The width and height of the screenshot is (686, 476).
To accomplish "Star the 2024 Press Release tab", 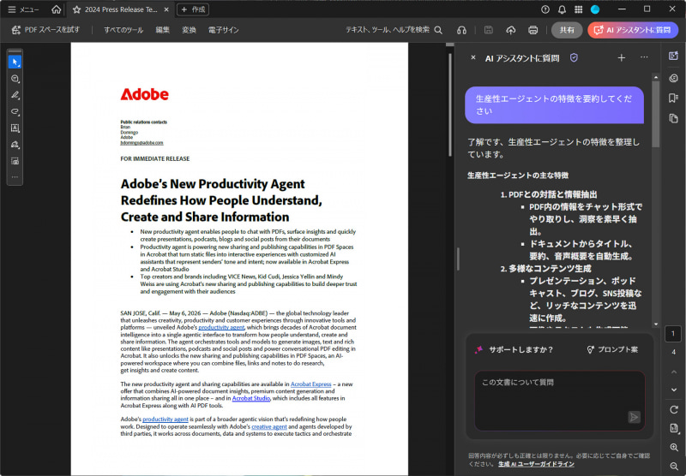I will pos(76,9).
